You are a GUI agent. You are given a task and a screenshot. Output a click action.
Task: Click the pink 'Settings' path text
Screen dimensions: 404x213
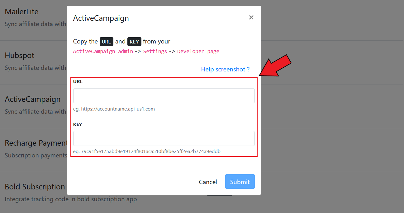[x=155, y=52]
